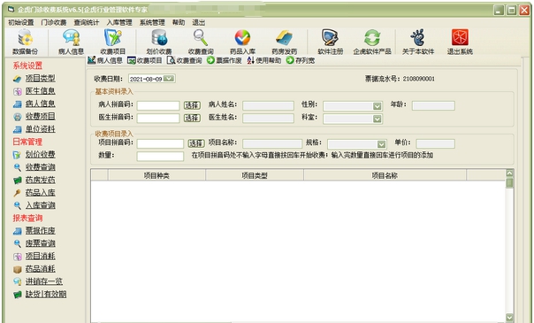The width and height of the screenshot is (534, 323).
Task: Open 医生信息 in the sidebar
Action: 40,91
